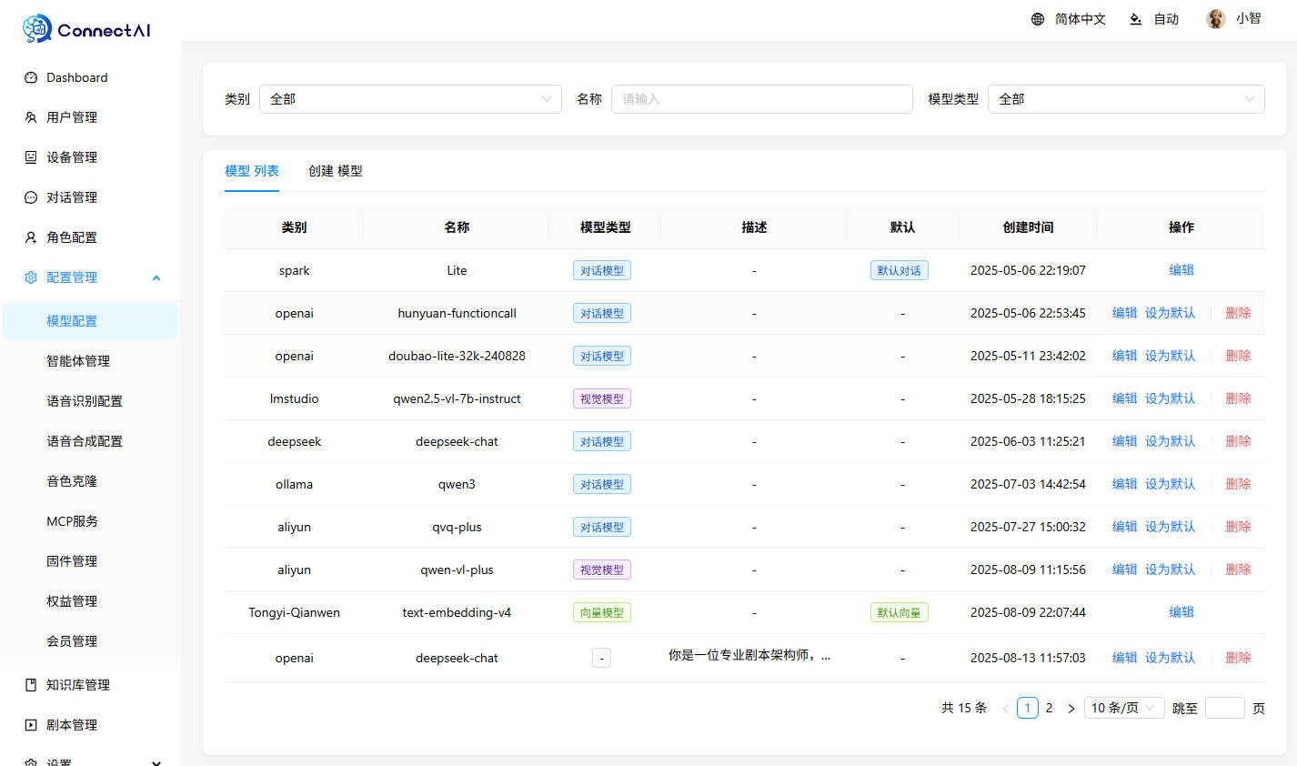Set doubao-lite-32k-240828 as default

[1170, 356]
